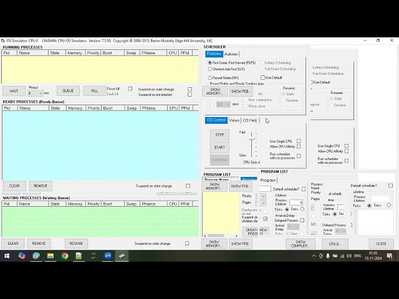Click CREATE NEW PROCESS button
The height and width of the screenshot is (299, 399).
(x=256, y=232)
